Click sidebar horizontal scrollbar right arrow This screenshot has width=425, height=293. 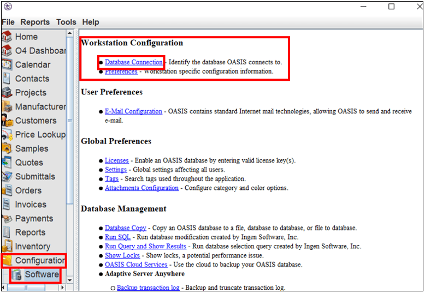point(63,288)
